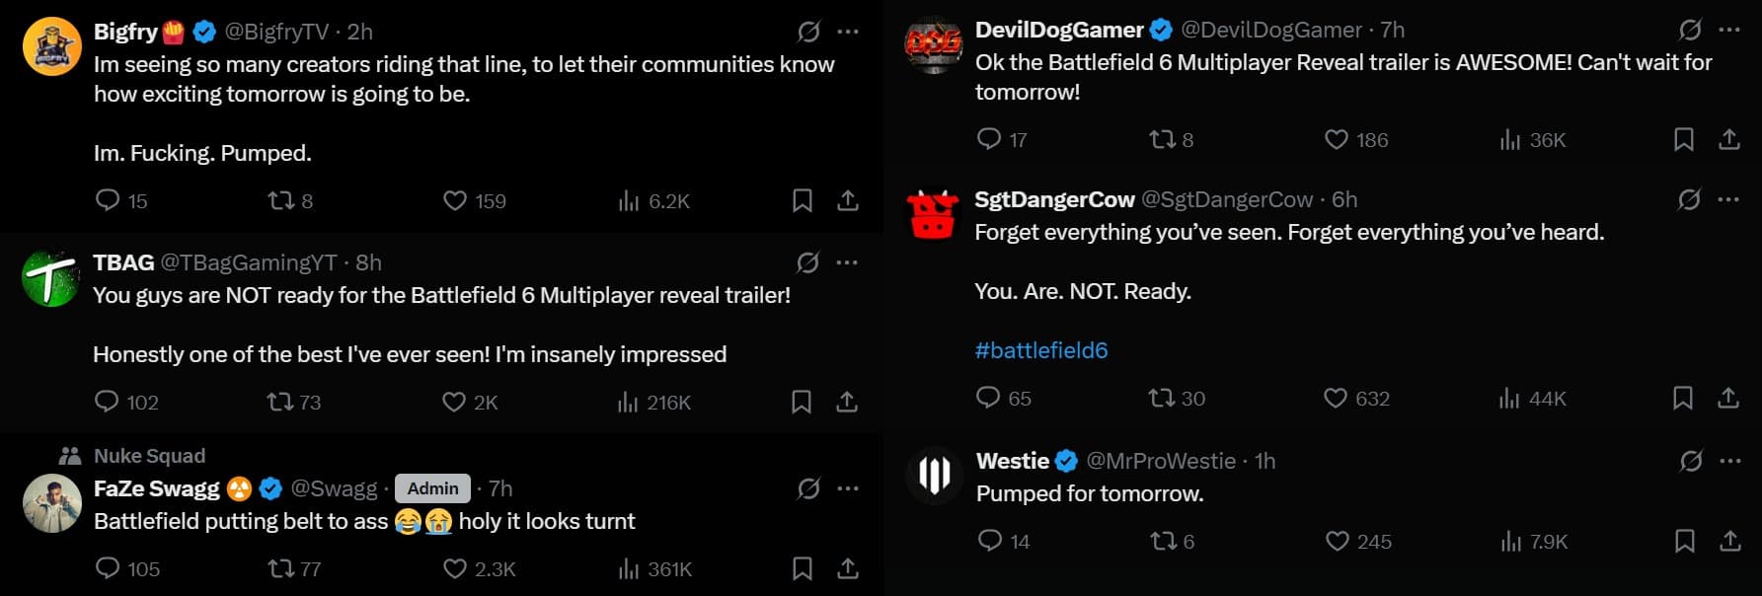Share DevilDogGamer's tweet
The image size is (1762, 596).
tap(1728, 140)
